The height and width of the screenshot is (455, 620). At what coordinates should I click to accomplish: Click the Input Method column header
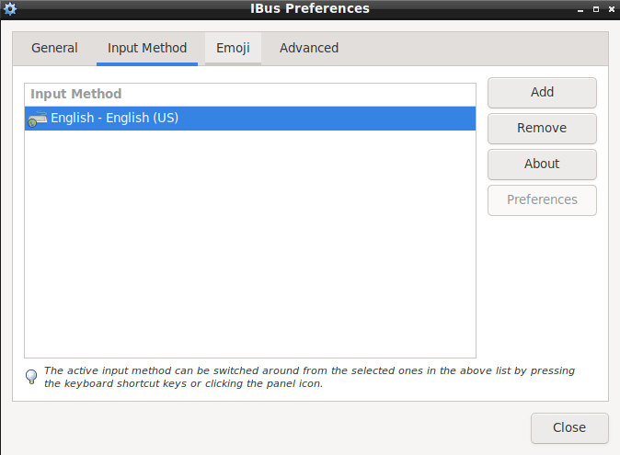tap(250, 94)
